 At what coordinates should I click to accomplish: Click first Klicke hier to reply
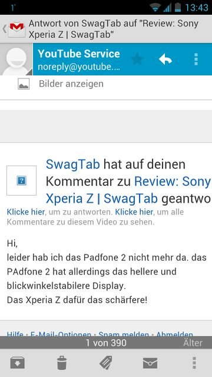pos(26,212)
